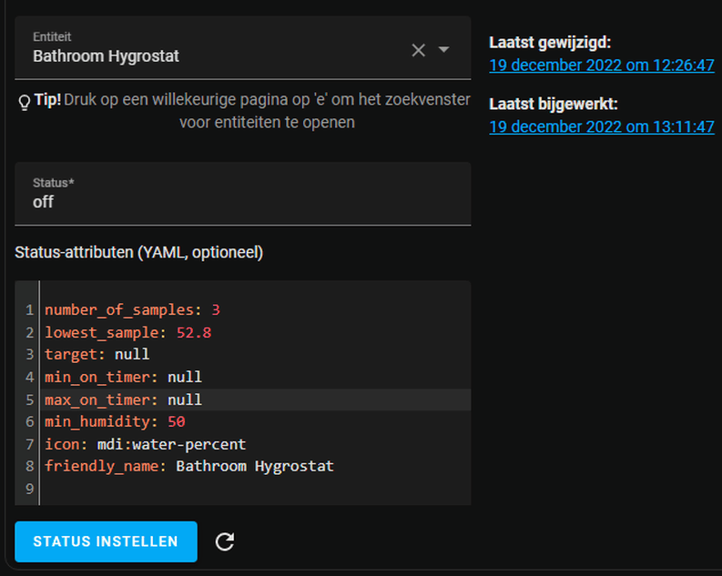Click the Status field showing off
Screen dimensions: 722x576
point(243,194)
